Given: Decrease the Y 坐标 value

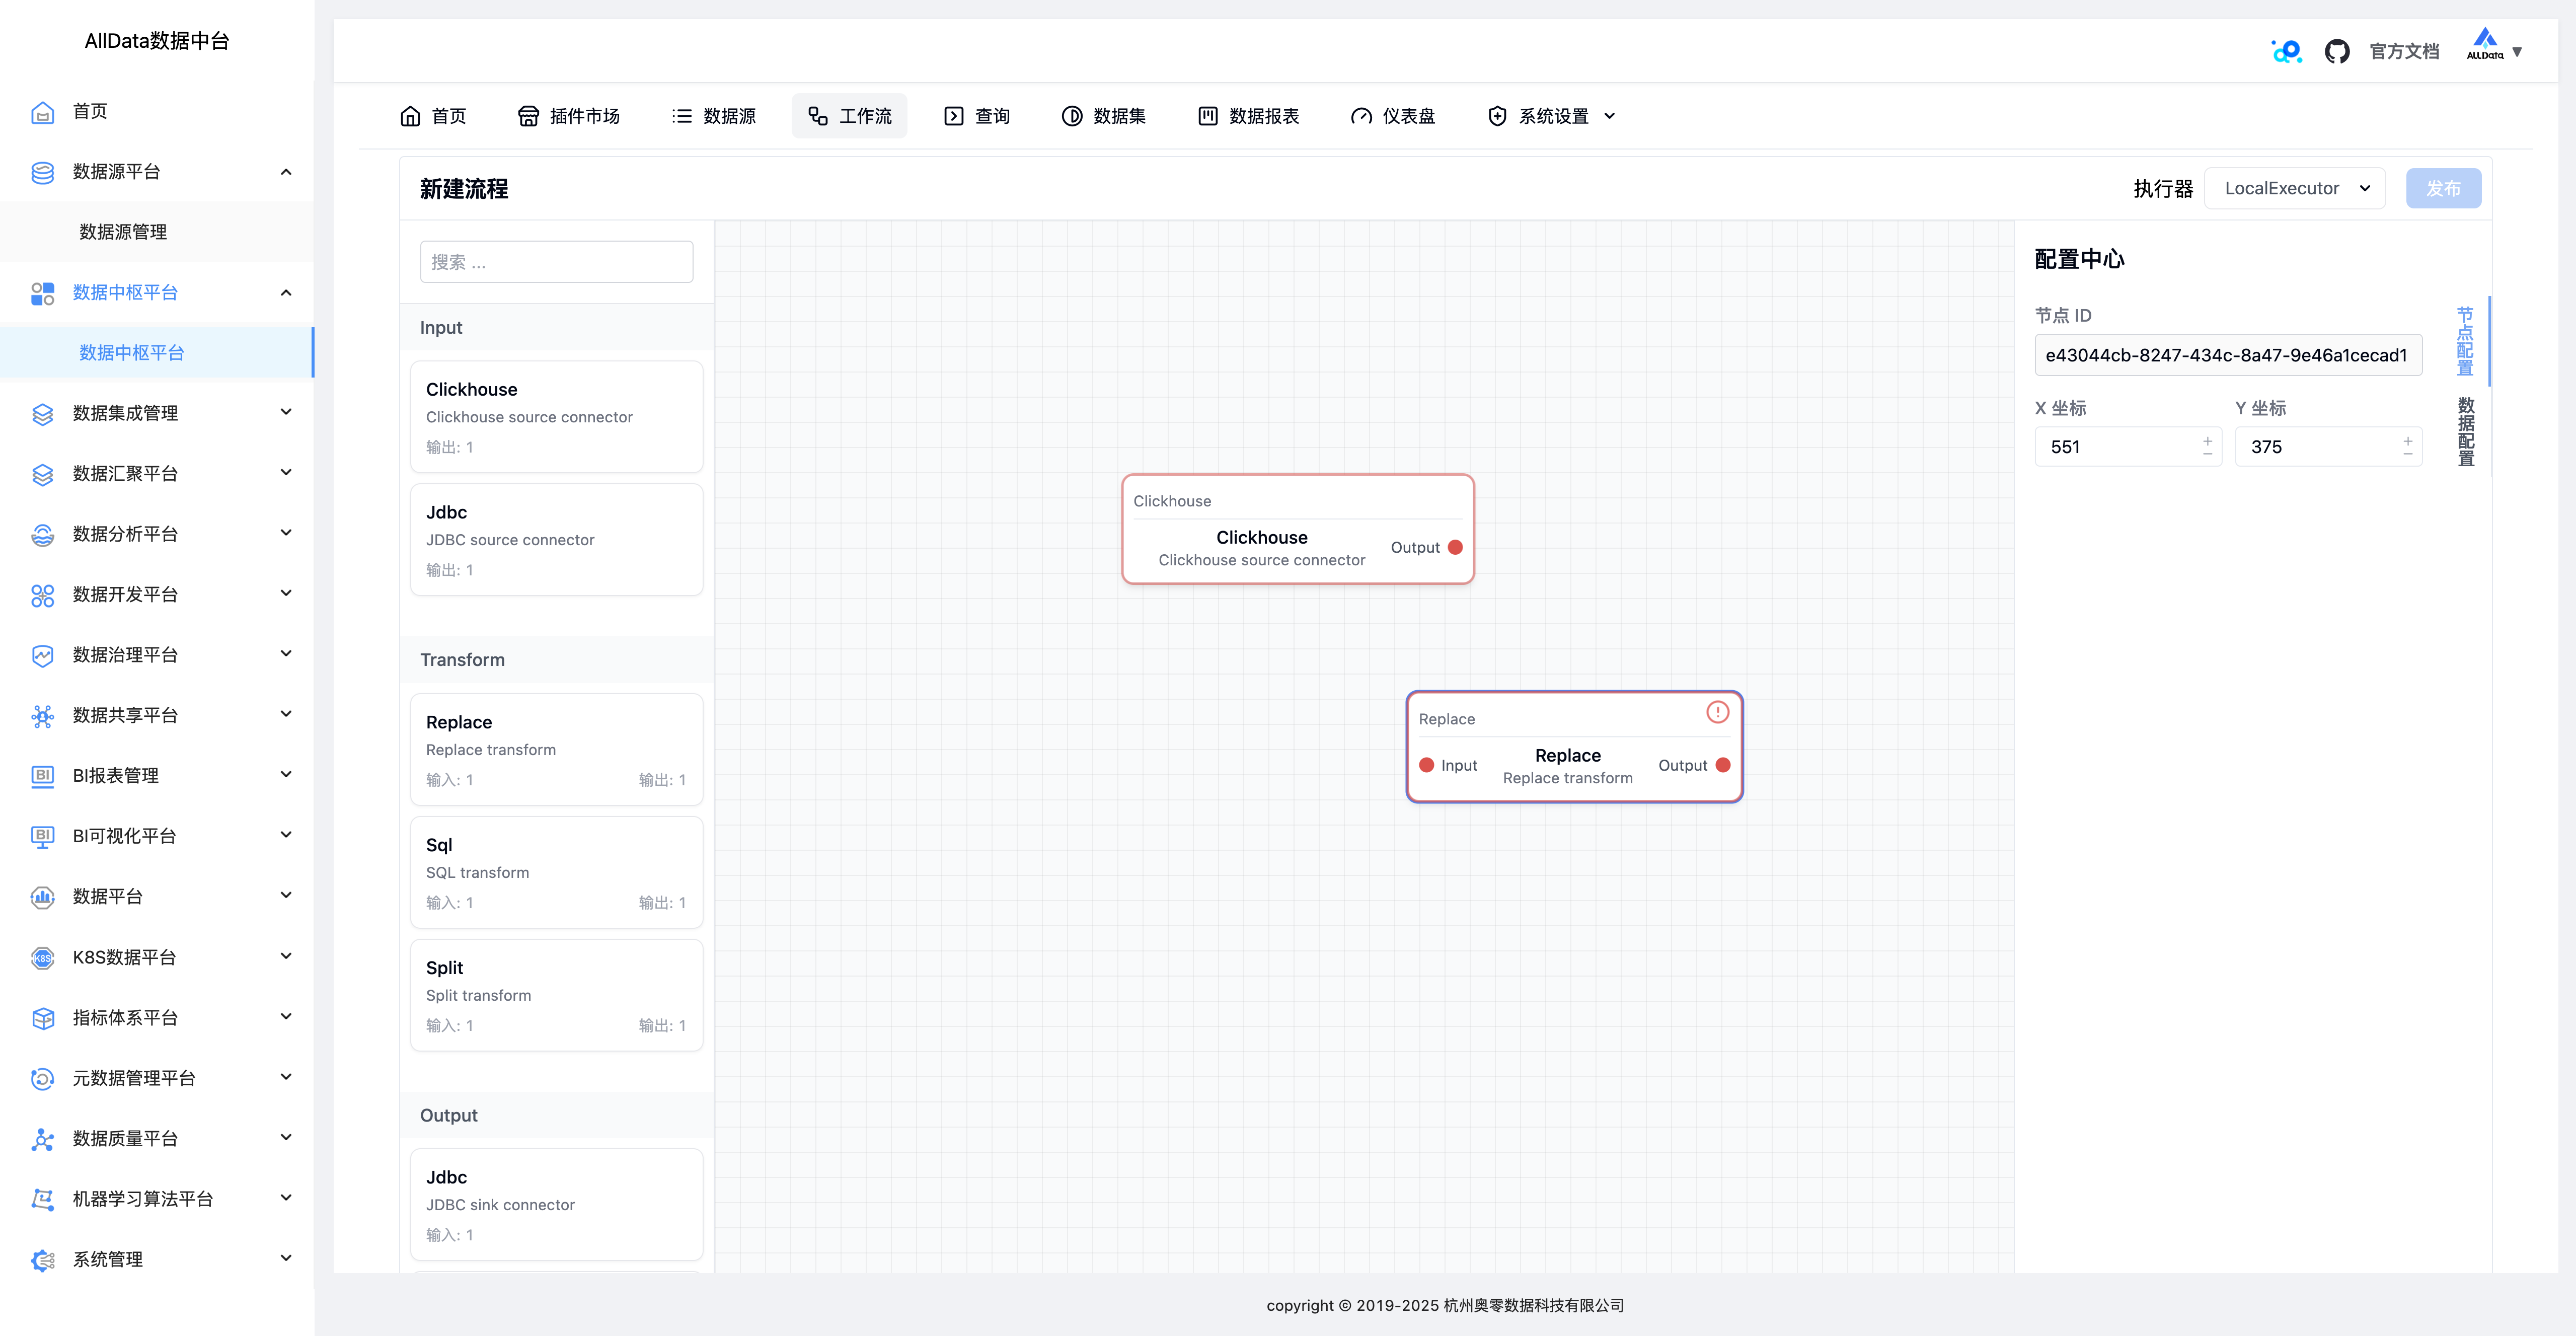Looking at the screenshot, I should pos(2407,455).
